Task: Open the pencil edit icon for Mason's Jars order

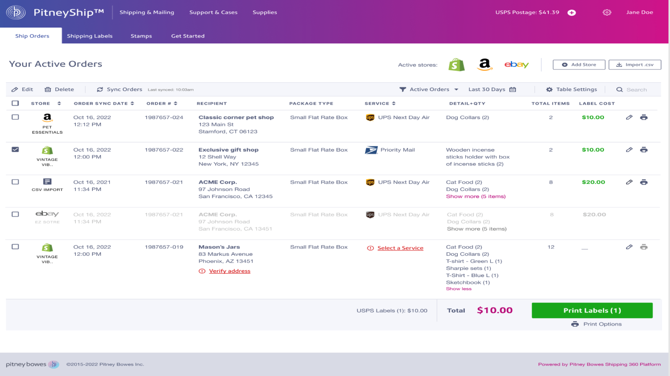Action: [x=630, y=247]
